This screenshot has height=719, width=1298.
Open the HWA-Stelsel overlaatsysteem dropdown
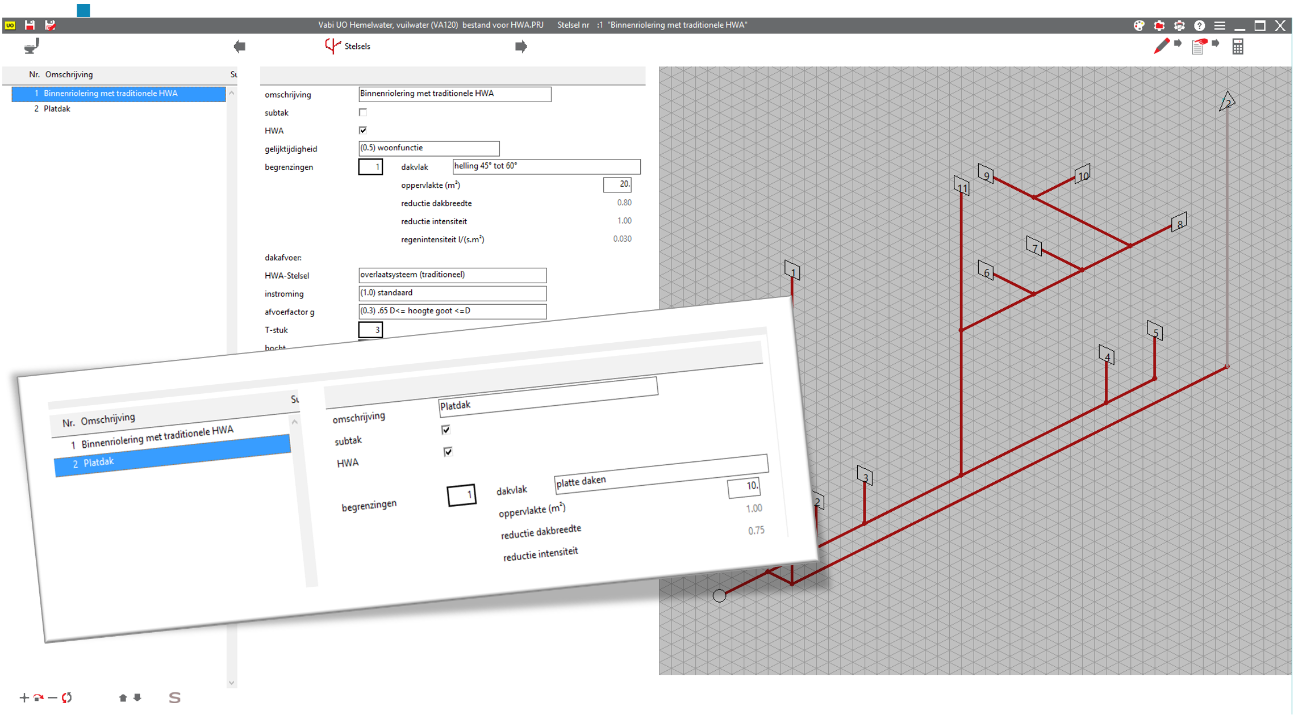(x=452, y=275)
